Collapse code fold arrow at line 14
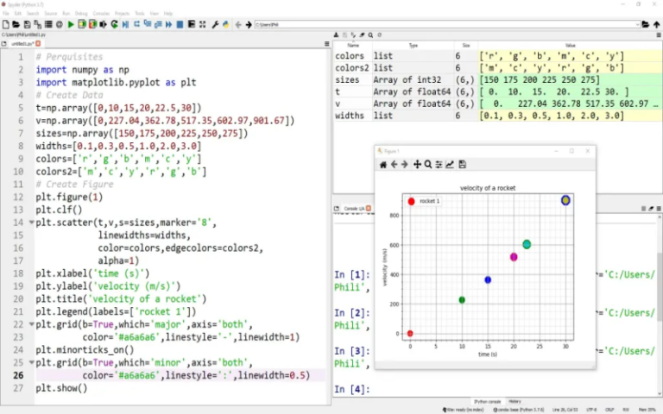Screen dimensions: 663x414 tap(32, 223)
